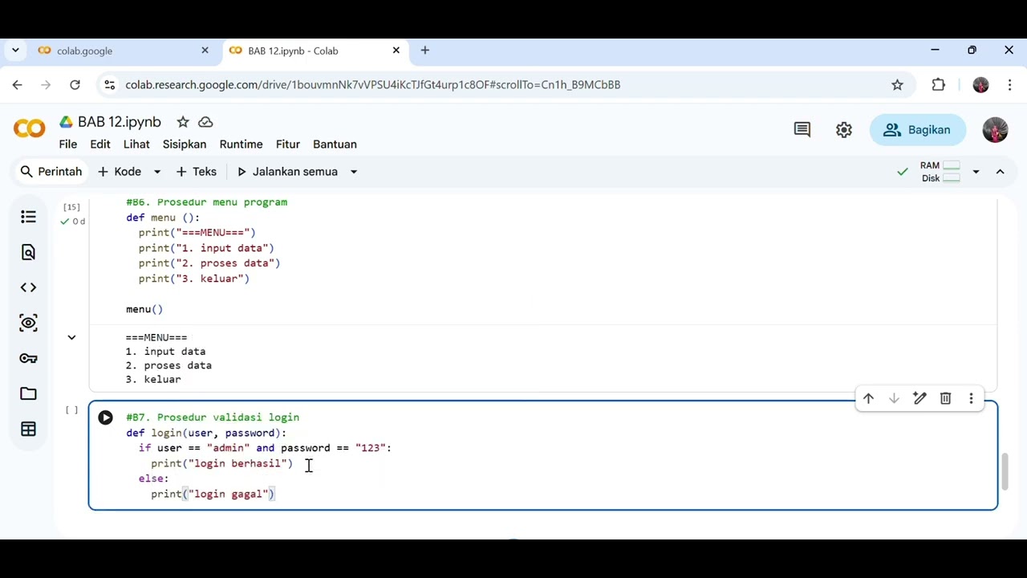Open the Secrets key icon
This screenshot has height=578, width=1027.
(x=29, y=358)
